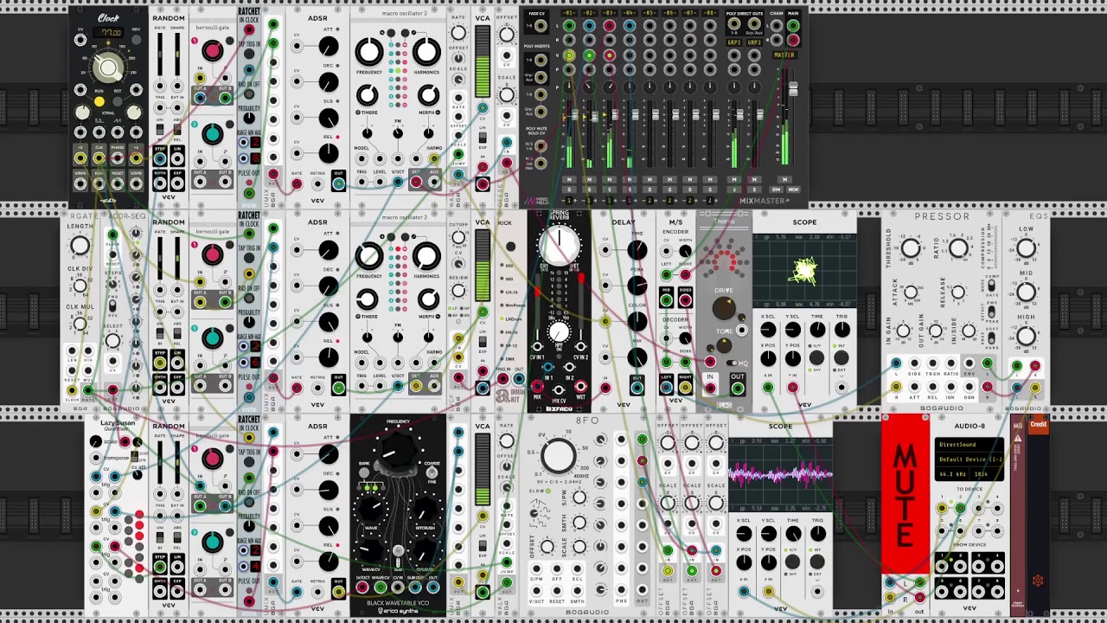Click the Black Wavetable VCO 1V/OCT jack
Image resolution: width=1107 pixels, height=623 pixels.
click(362, 588)
